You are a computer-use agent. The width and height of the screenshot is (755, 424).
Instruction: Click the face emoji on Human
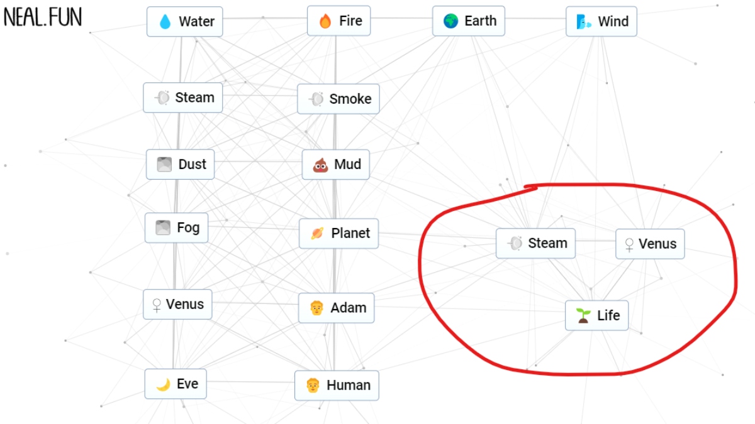tap(313, 385)
